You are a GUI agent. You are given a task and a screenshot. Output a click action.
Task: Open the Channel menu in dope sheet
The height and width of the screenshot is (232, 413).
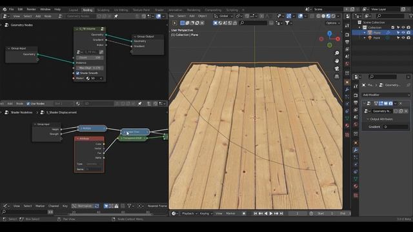point(54,206)
